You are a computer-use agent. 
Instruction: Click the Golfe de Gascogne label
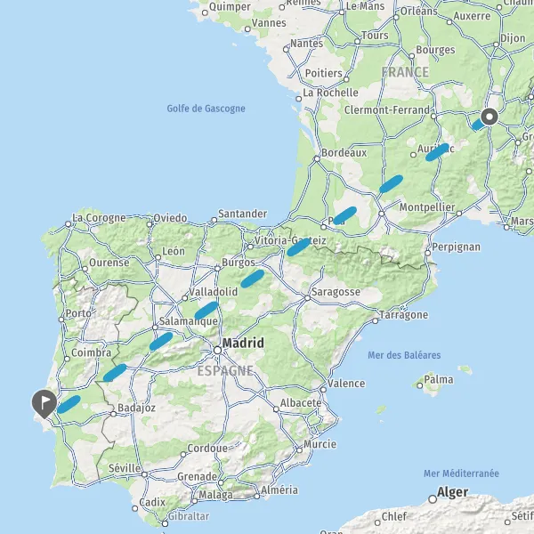[206, 109]
